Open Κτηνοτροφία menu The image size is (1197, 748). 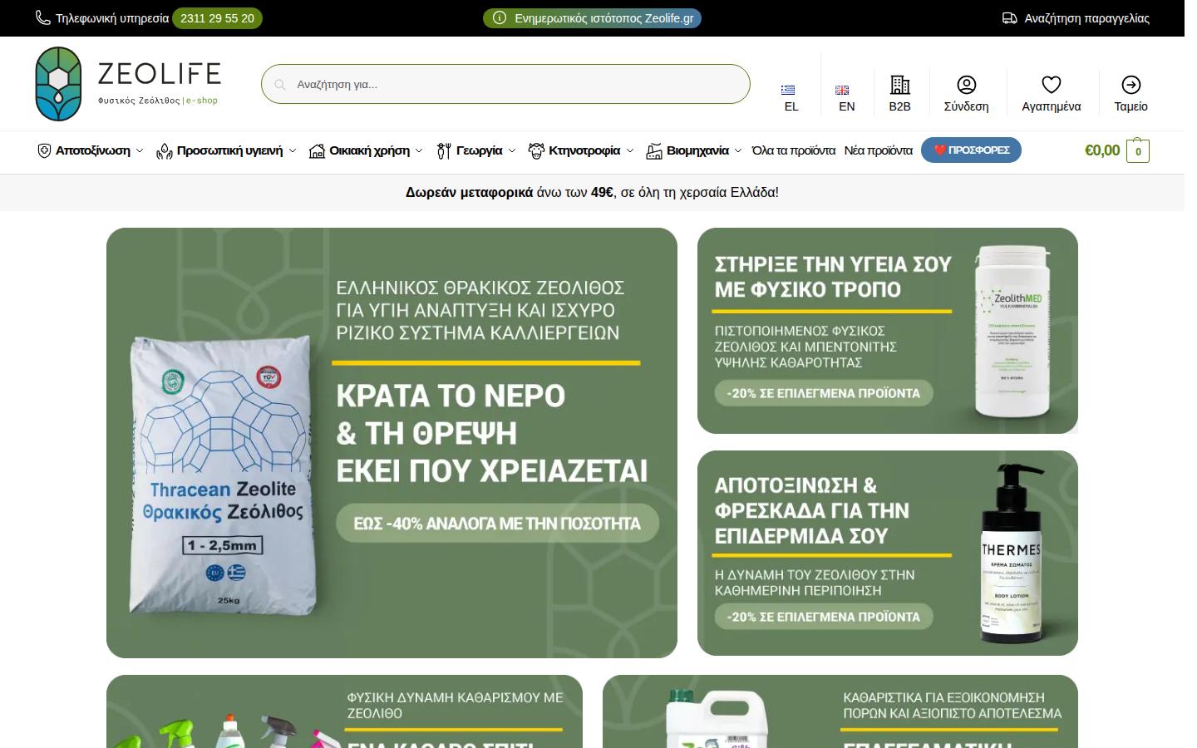click(x=584, y=150)
